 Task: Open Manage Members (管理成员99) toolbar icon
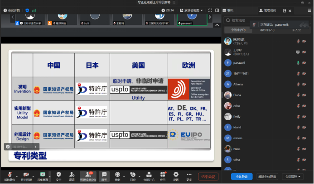click(88, 175)
